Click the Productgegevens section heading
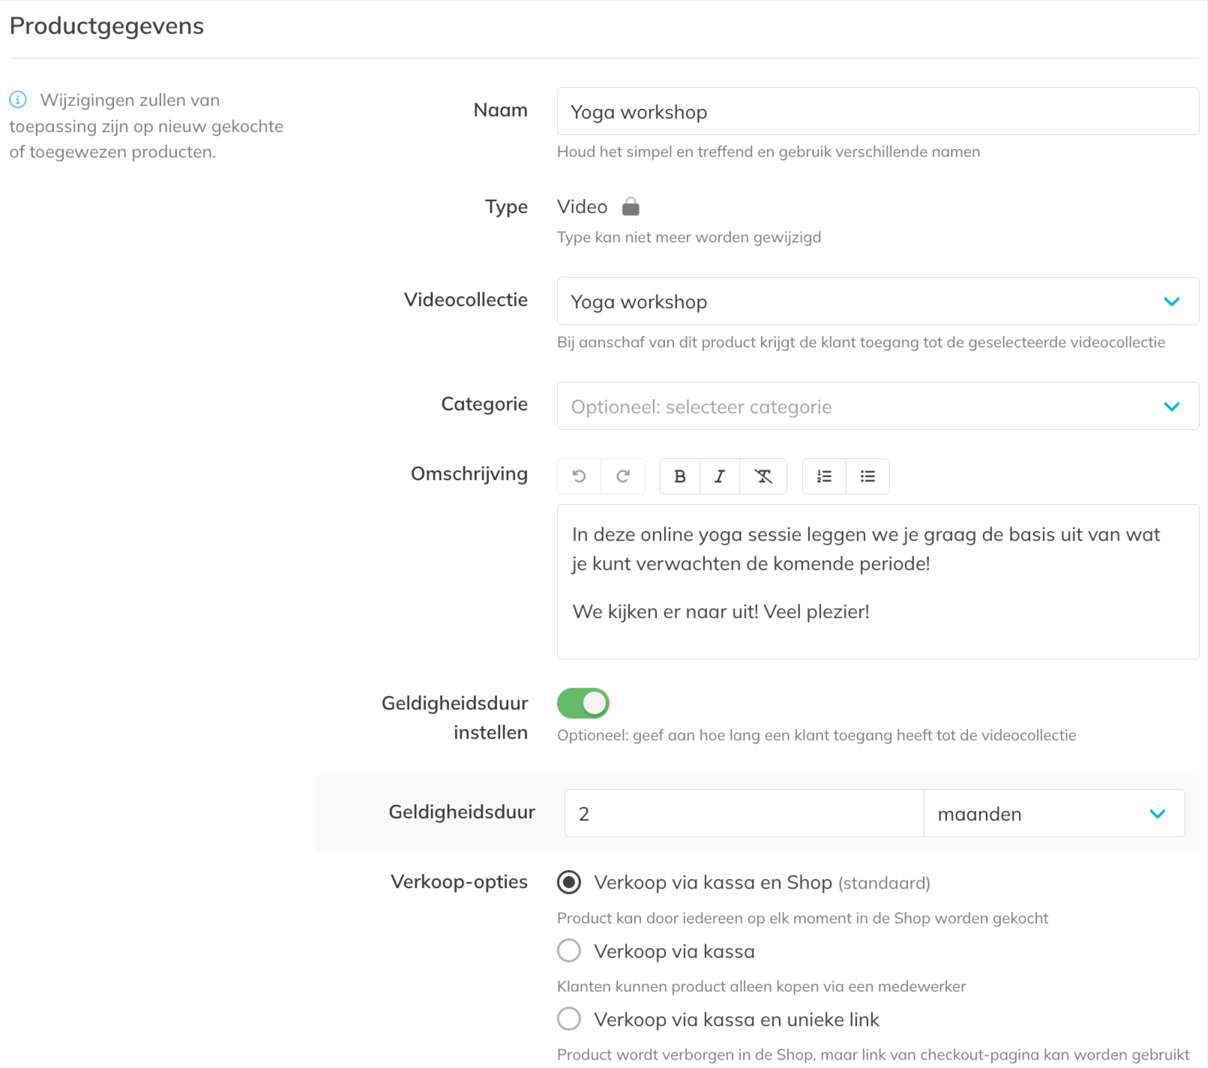The height and width of the screenshot is (1068, 1208). click(106, 26)
